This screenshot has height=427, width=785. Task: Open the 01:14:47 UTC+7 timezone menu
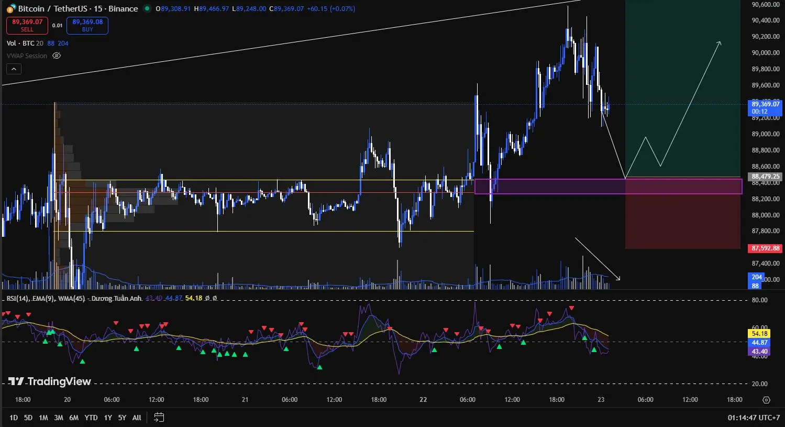pos(753,418)
